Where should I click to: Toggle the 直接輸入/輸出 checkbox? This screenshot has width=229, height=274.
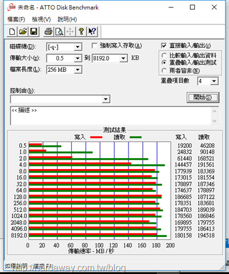click(x=164, y=46)
